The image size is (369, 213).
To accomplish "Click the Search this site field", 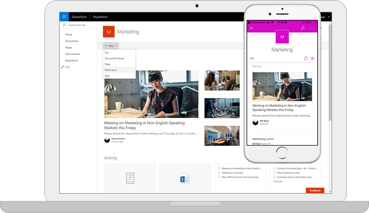I will pyautogui.click(x=78, y=25).
